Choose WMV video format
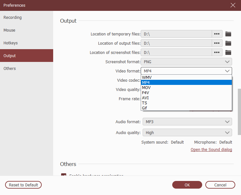This screenshot has height=195, width=241. pos(186,77)
